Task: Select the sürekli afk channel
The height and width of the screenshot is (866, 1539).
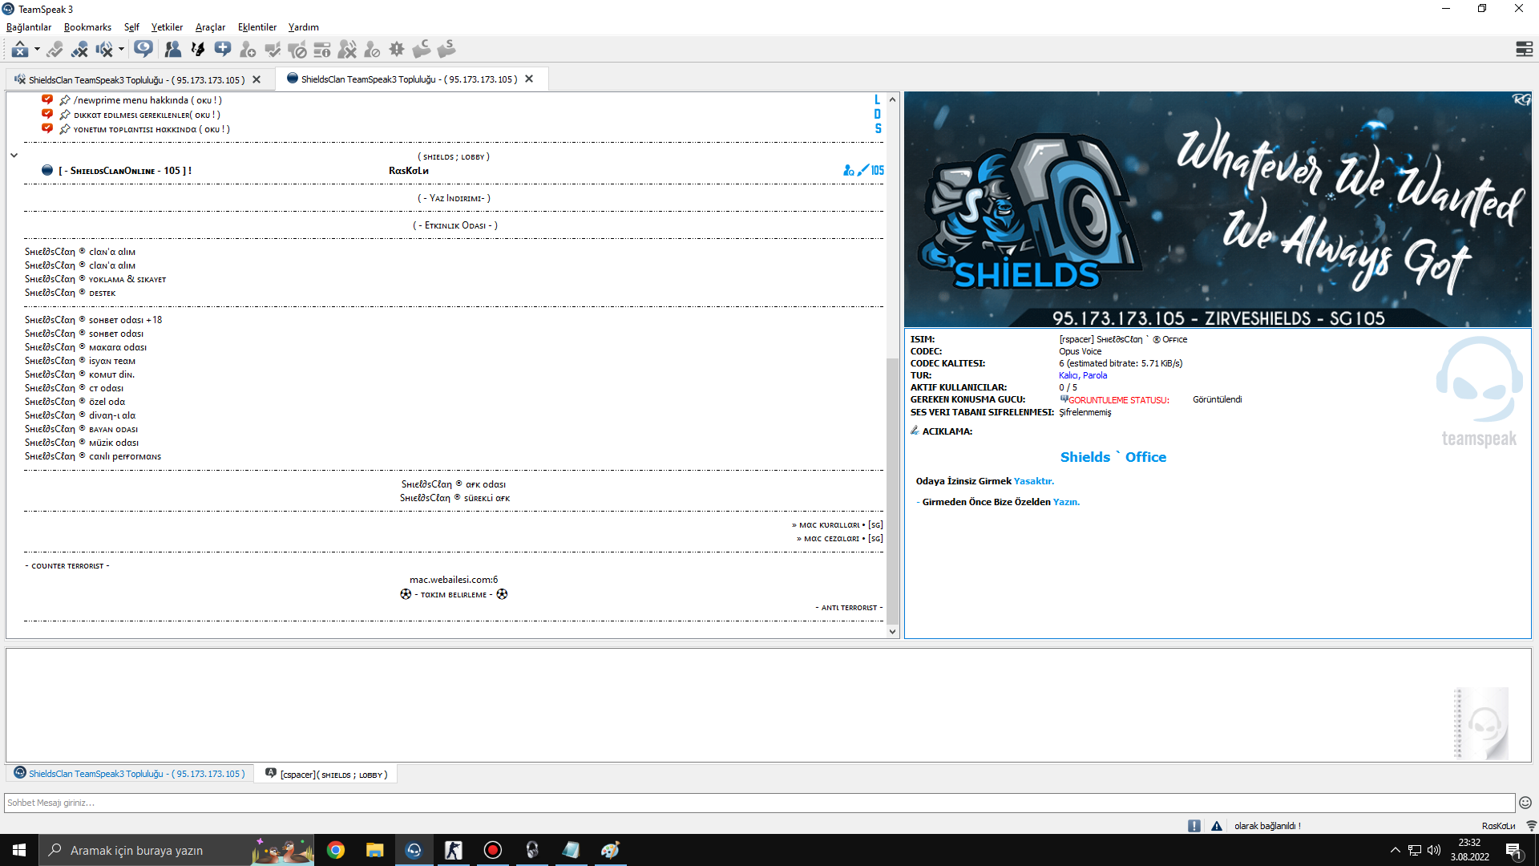Action: click(455, 498)
